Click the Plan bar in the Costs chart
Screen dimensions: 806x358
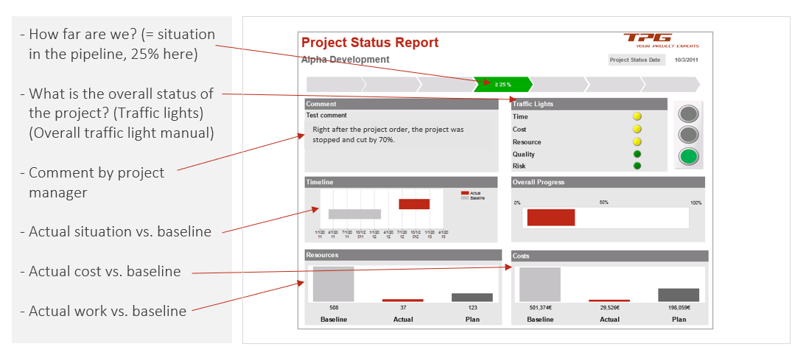point(679,295)
